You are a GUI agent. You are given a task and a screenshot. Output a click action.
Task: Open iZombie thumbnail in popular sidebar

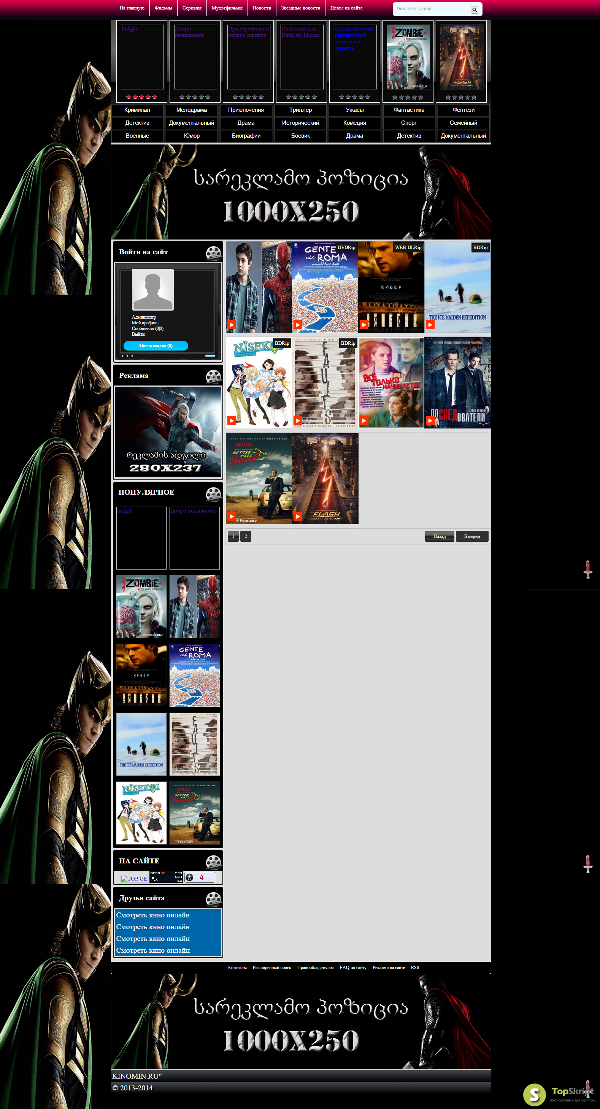(x=141, y=607)
